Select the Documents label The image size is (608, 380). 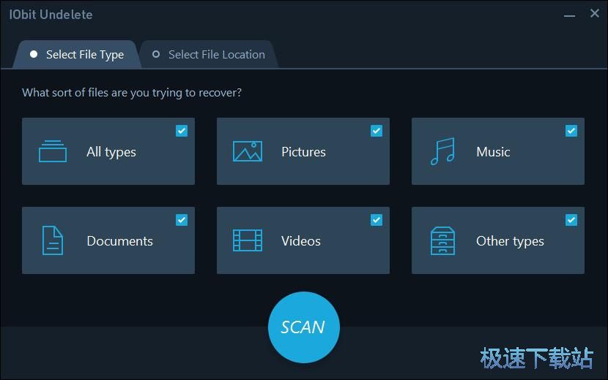[x=120, y=240]
